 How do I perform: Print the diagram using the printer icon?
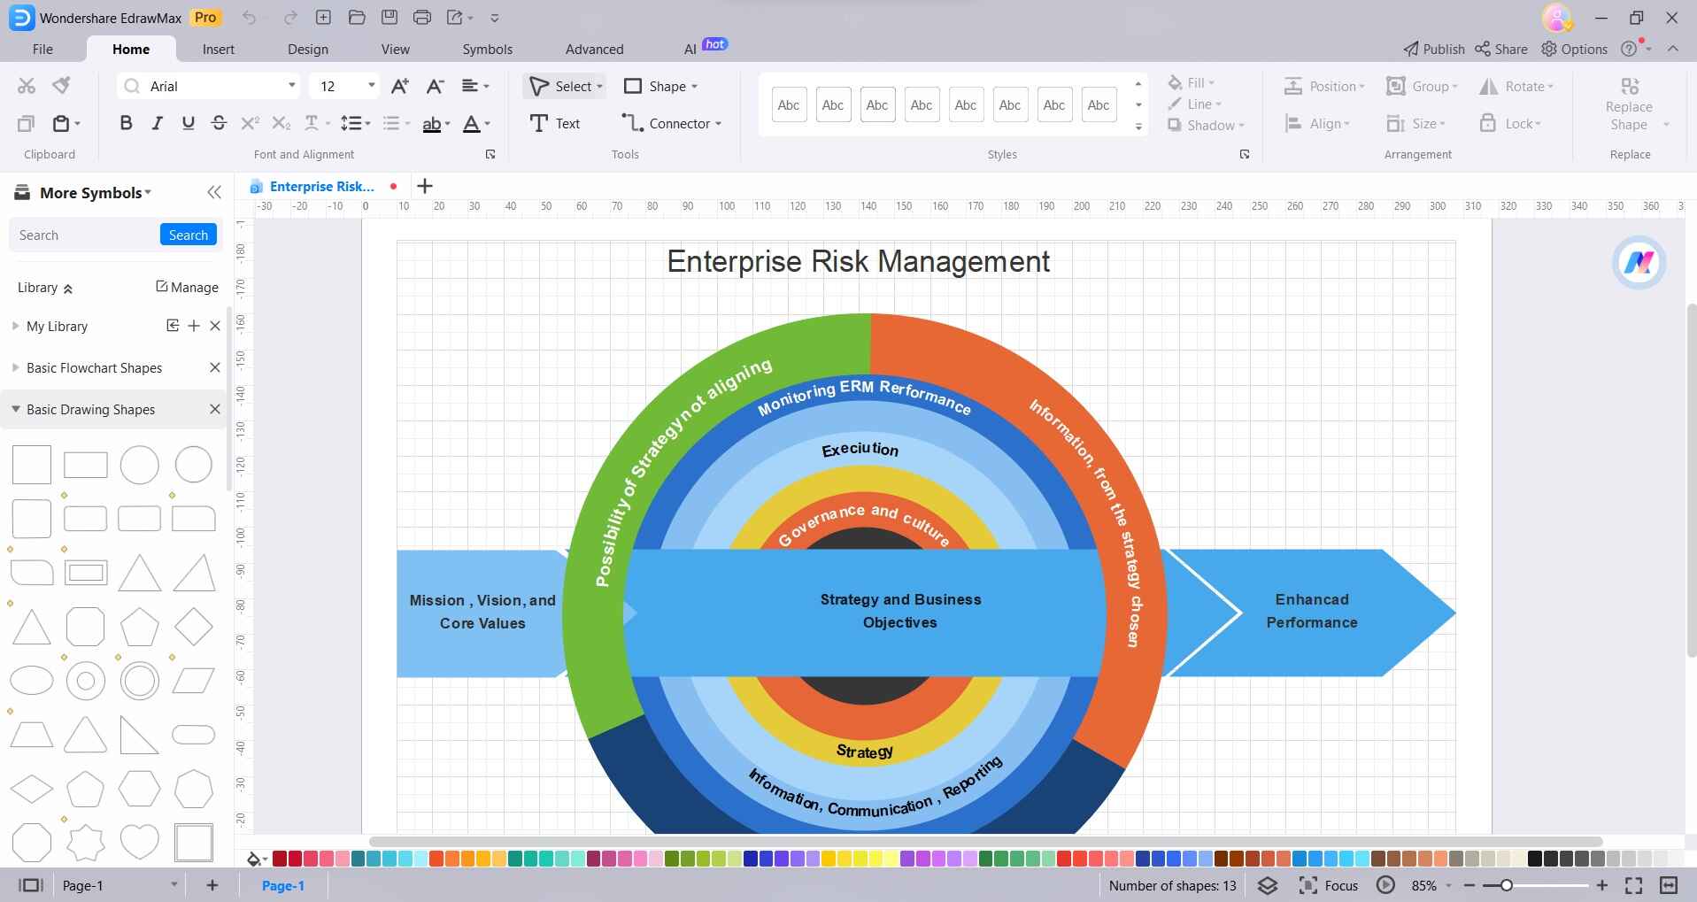[x=422, y=18]
